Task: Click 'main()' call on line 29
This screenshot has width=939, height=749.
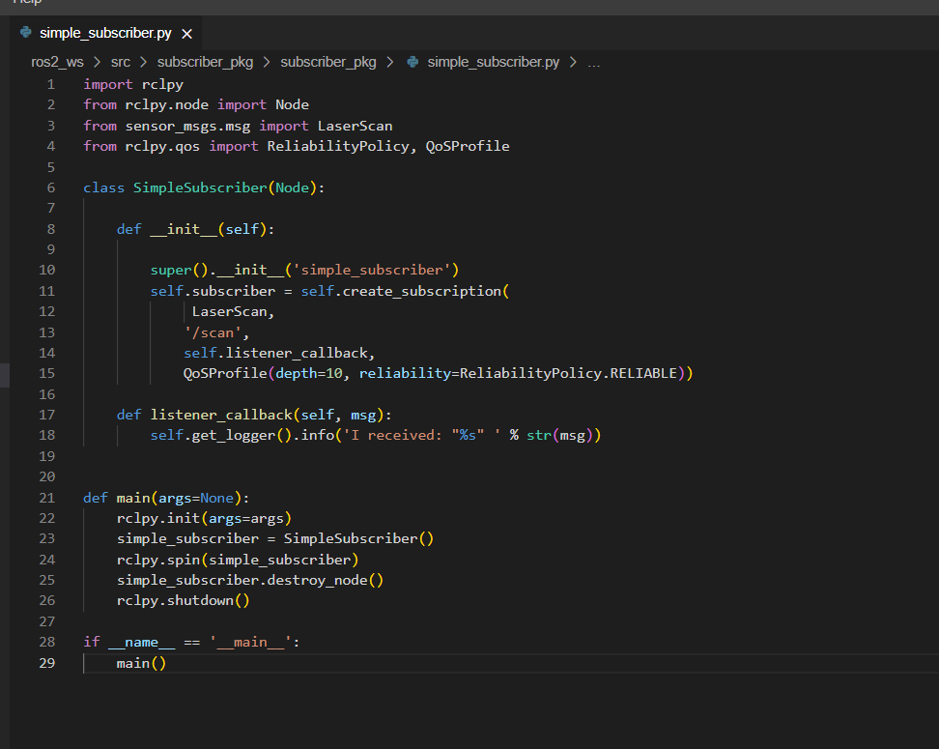Action: point(141,664)
